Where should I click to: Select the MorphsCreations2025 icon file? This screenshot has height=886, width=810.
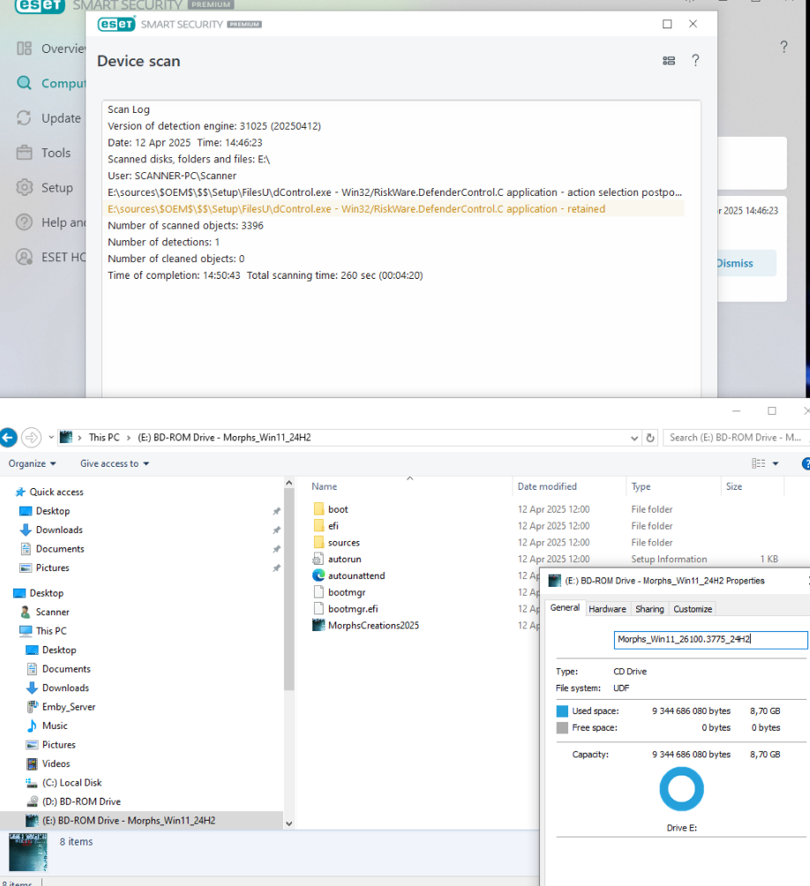[x=373, y=626]
